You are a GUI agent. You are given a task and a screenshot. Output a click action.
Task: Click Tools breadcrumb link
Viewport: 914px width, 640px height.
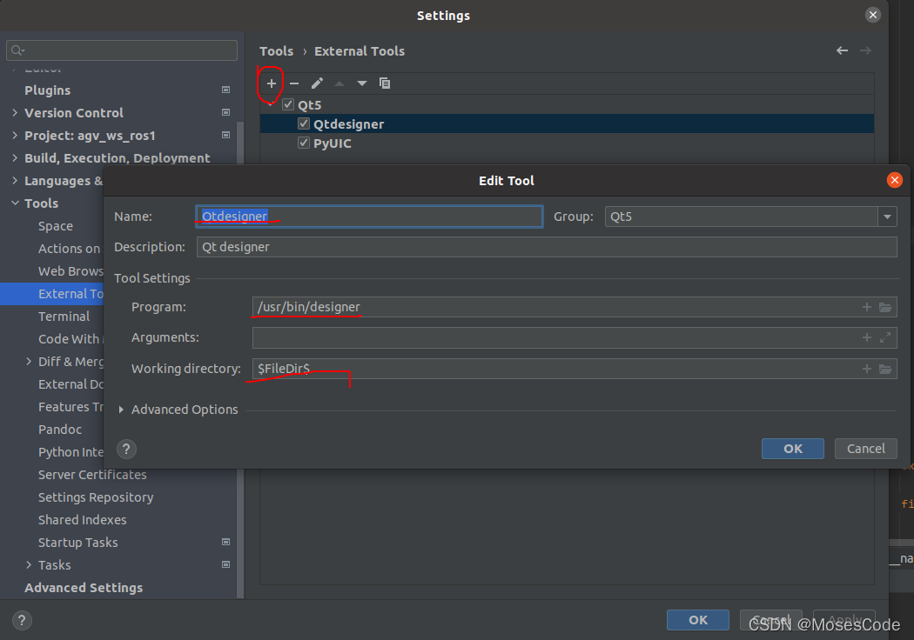(276, 51)
